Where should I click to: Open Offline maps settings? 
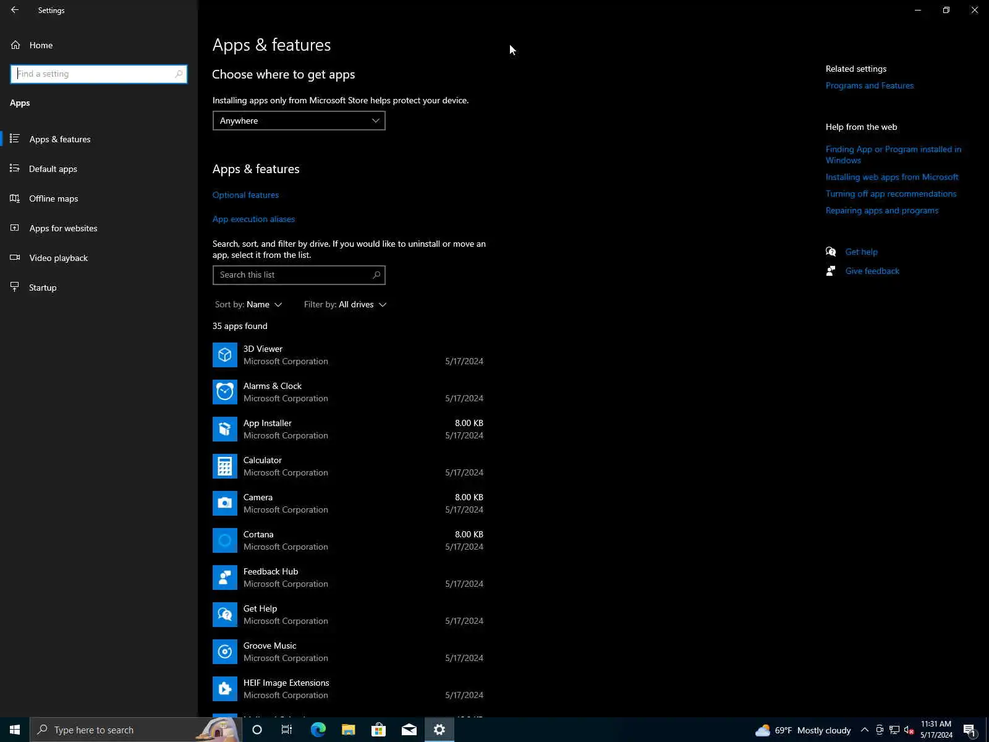(x=99, y=198)
